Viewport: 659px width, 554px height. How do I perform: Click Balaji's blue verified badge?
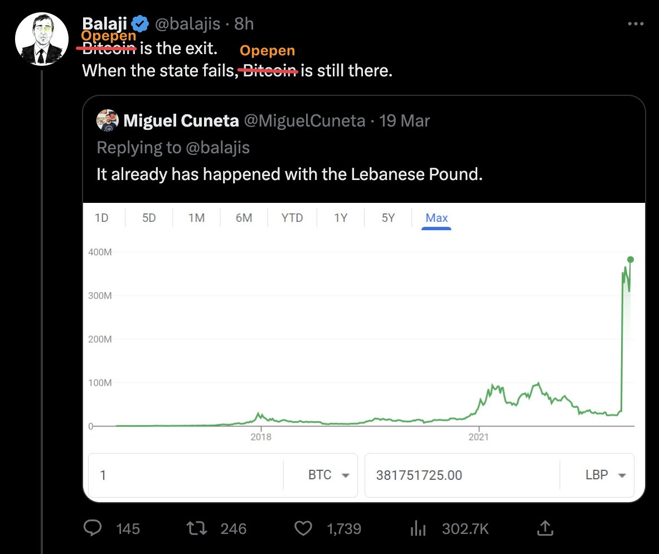coord(139,23)
